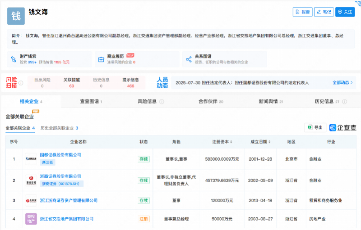Viewport: 361px width, 230px height.
Task: Click the 钱 avatar icon
Action: pos(16,16)
